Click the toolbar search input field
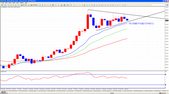The width and height of the screenshot is (169, 94). (x=158, y=5)
